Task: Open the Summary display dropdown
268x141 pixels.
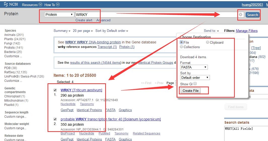Action: 62,31
